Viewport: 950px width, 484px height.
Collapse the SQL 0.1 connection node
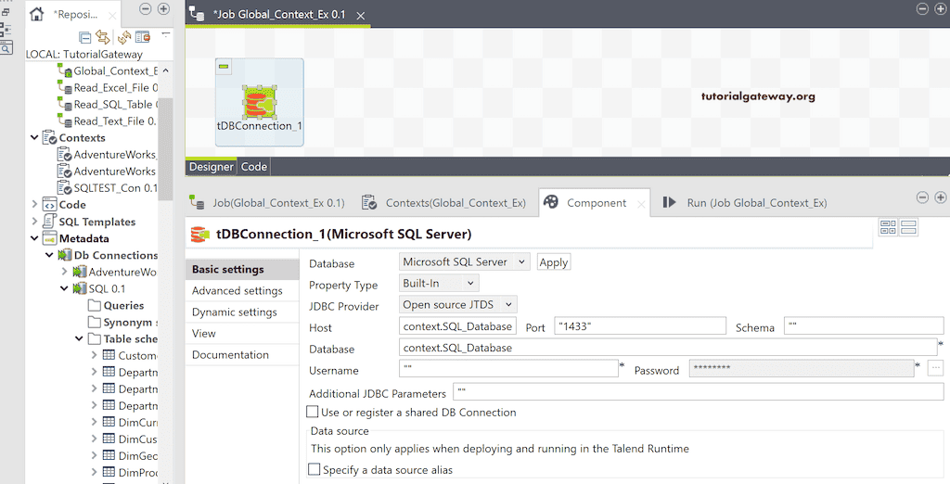(64, 289)
